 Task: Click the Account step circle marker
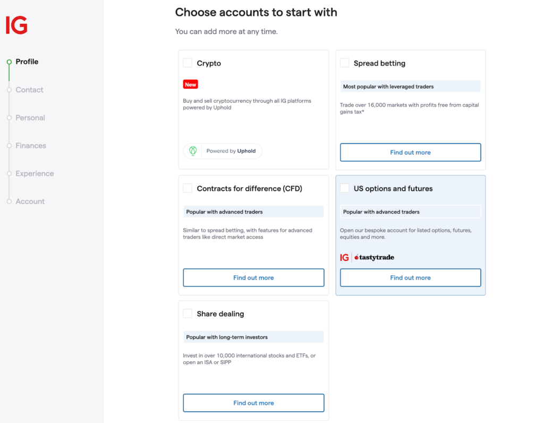pos(9,201)
